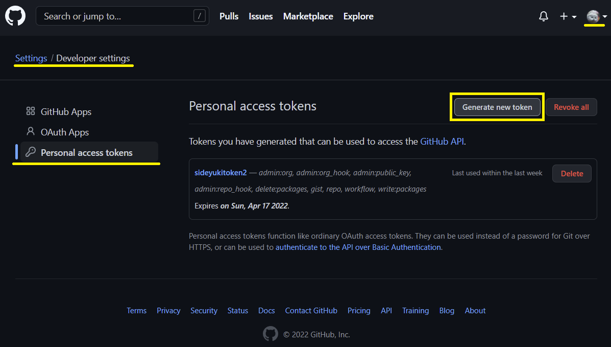Go to Issues in the top navigation
The height and width of the screenshot is (347, 611).
click(x=261, y=16)
